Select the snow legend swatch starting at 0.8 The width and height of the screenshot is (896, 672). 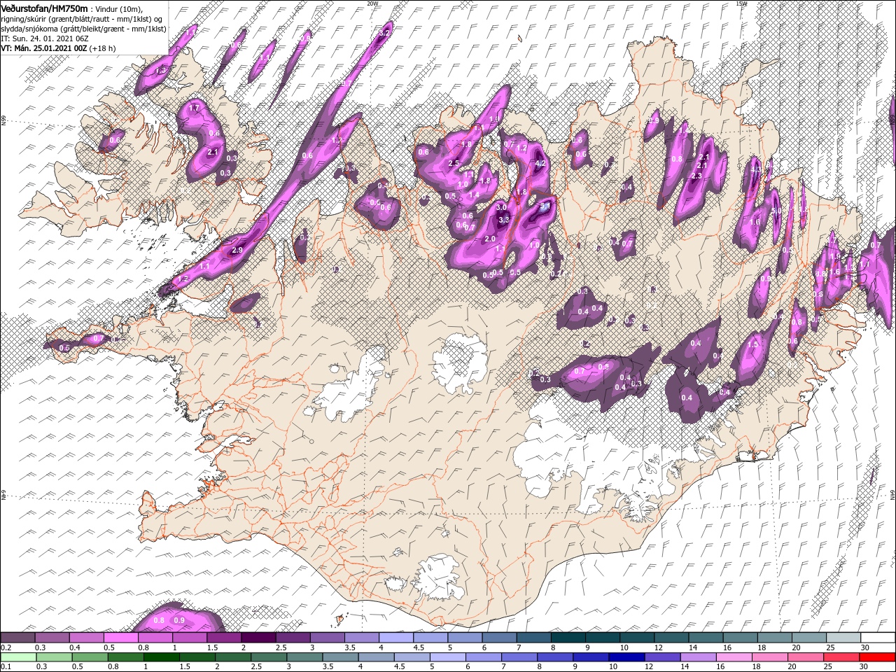tap(155, 638)
